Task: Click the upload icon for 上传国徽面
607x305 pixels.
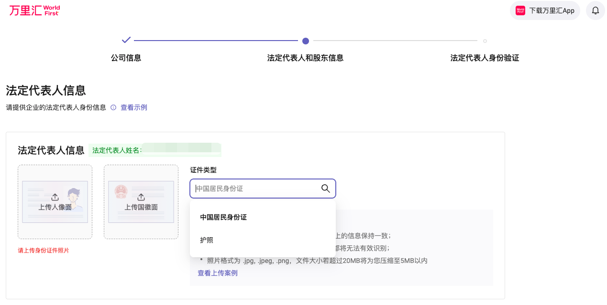Action: tap(141, 197)
